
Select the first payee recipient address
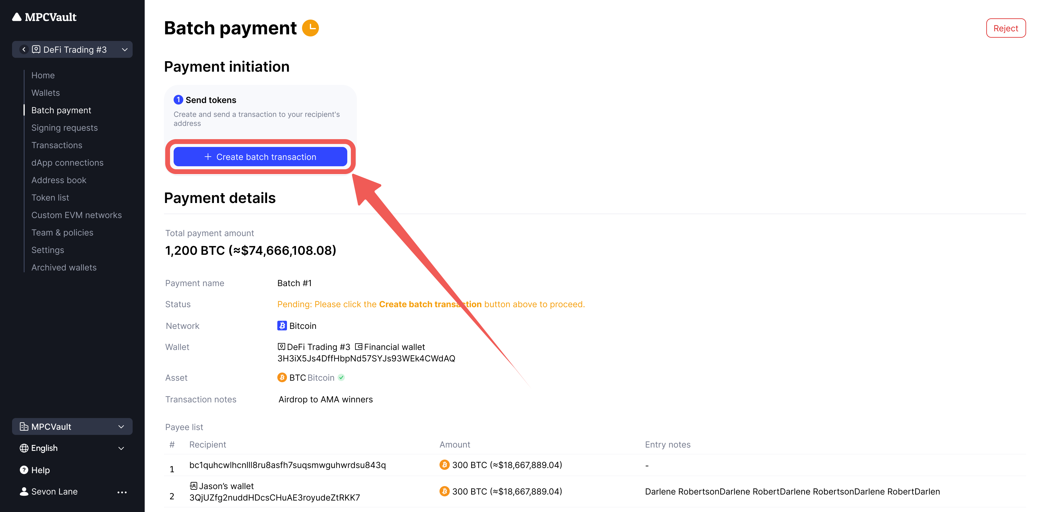coord(288,465)
